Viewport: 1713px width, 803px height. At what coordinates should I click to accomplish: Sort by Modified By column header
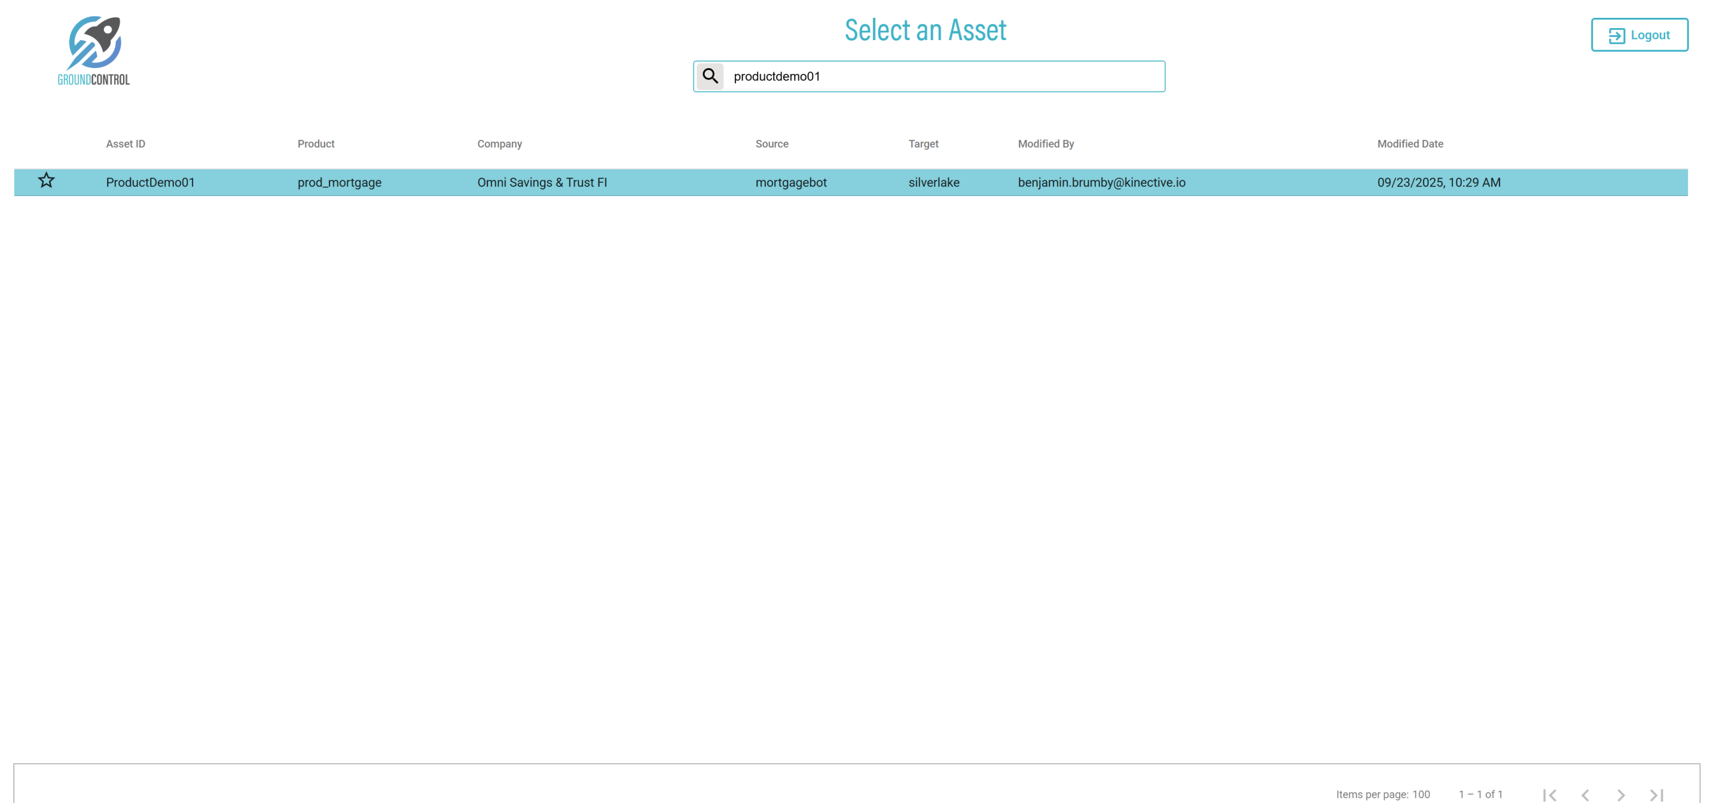point(1045,143)
